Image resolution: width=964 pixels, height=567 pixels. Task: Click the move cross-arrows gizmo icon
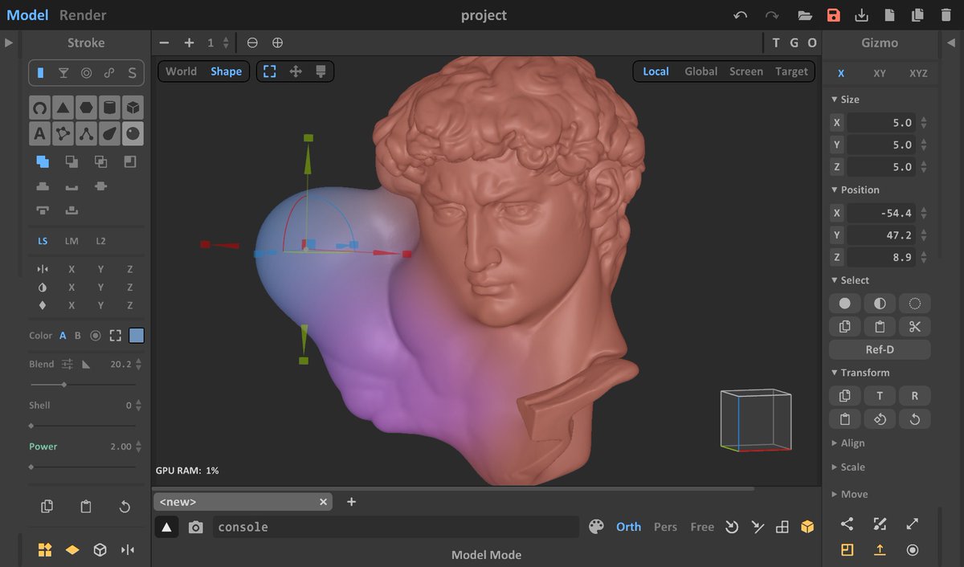click(296, 71)
